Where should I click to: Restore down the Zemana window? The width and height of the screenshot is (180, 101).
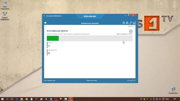click(x=129, y=15)
